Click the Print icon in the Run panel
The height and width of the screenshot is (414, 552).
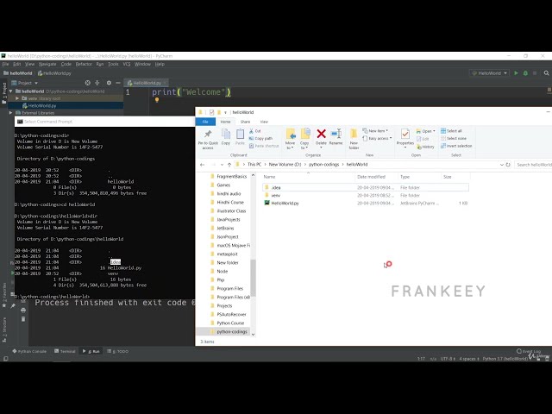click(x=23, y=310)
